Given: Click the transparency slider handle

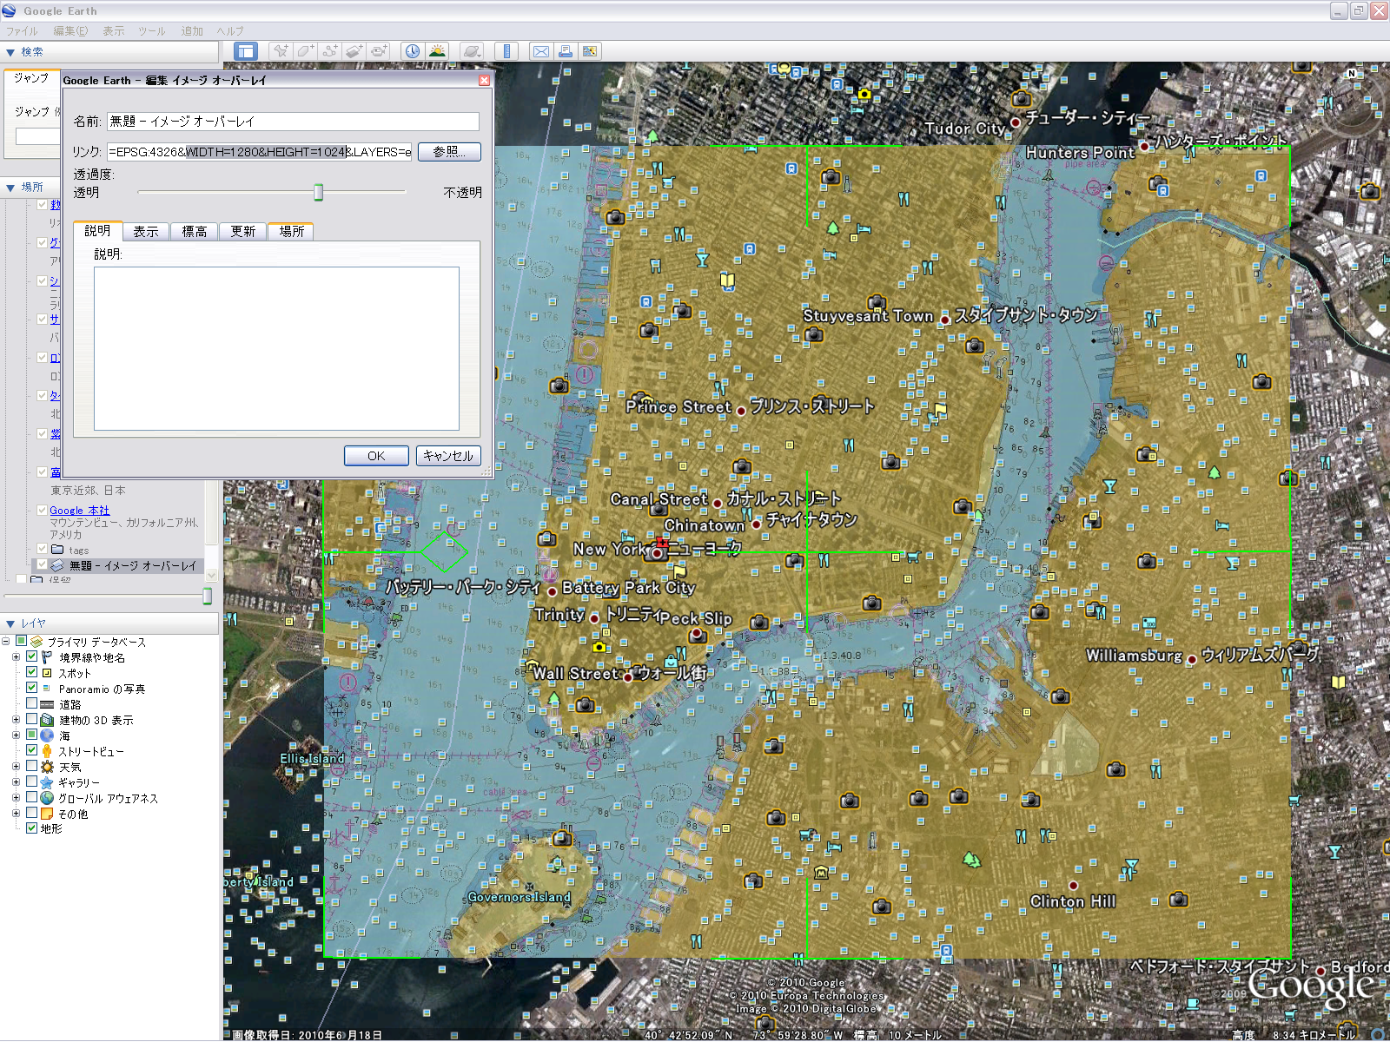Looking at the screenshot, I should (x=319, y=192).
